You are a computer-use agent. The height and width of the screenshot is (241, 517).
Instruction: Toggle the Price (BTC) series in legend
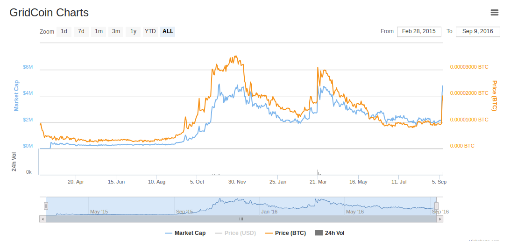(285, 233)
